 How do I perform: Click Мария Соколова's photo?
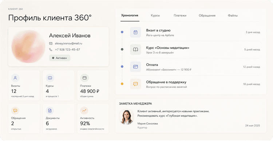127,117
